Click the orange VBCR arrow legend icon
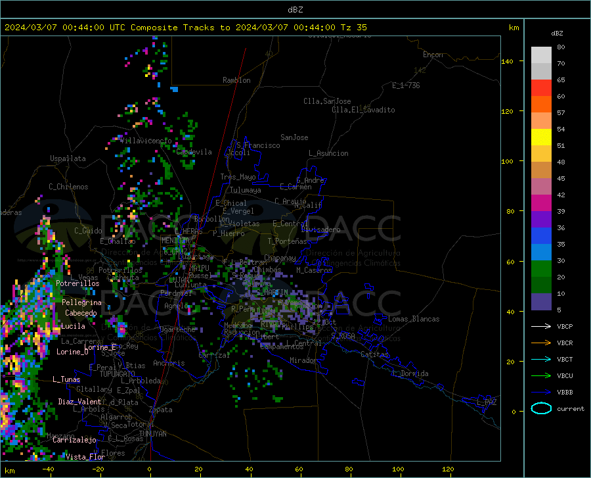591x478 pixels. (541, 343)
